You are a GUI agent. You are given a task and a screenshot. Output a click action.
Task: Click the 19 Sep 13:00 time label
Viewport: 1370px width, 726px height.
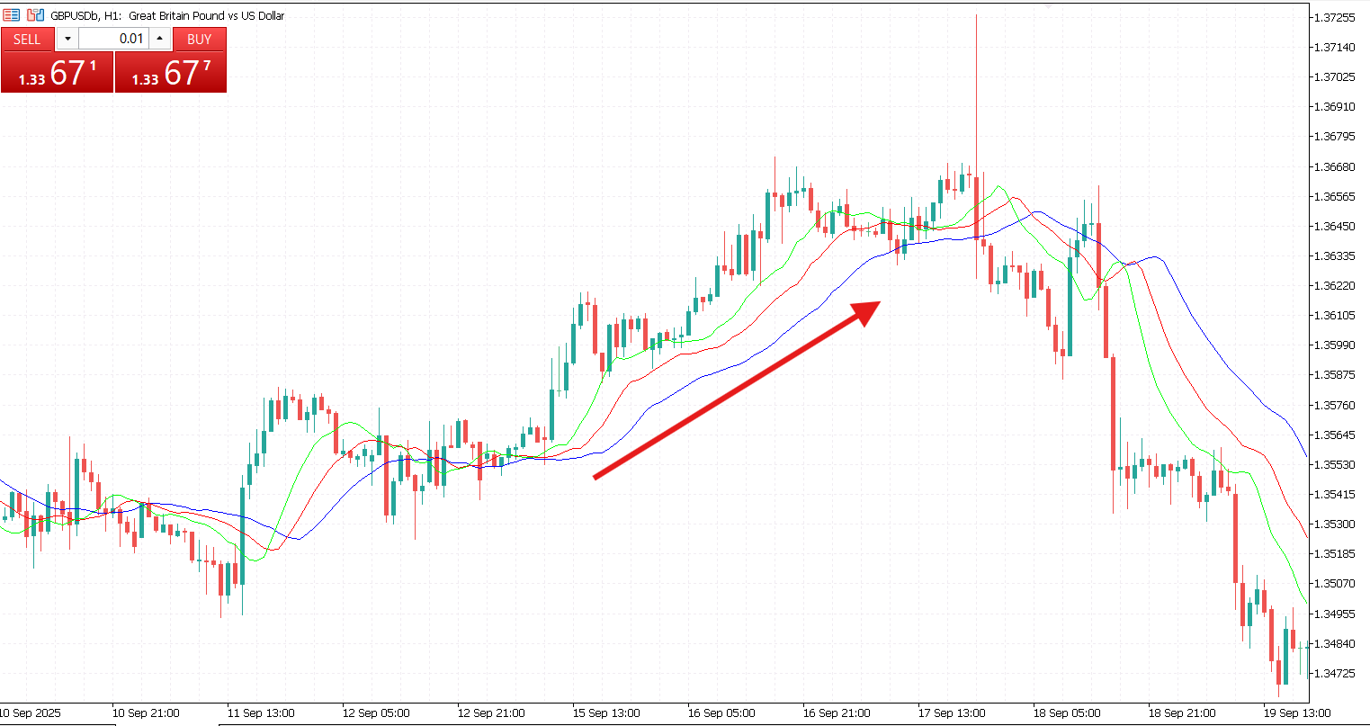[x=1296, y=713]
